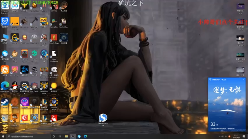Open Cortana circle on taskbar
The image size is (248, 139).
(x=54, y=136)
